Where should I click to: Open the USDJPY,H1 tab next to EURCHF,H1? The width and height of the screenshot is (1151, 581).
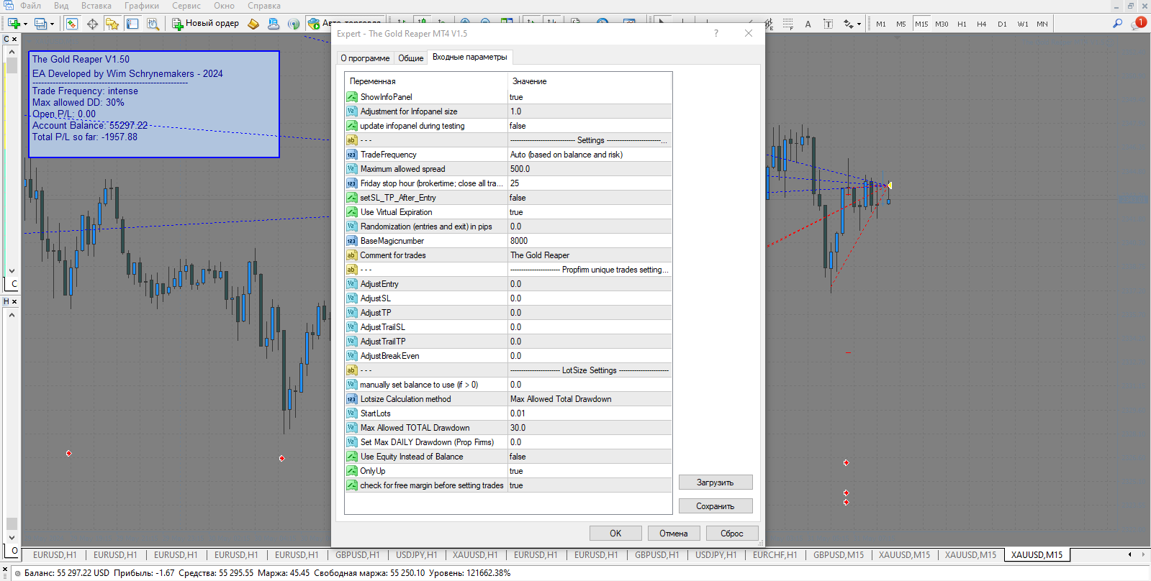716,555
